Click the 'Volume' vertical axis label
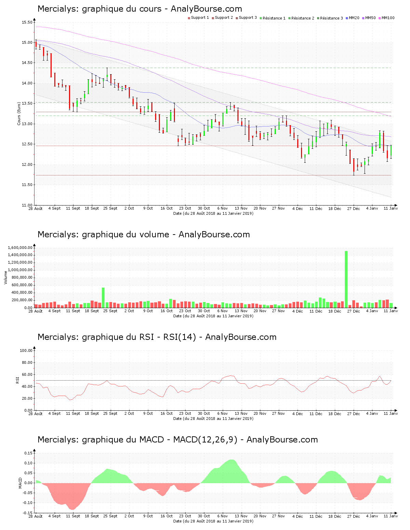 [x=5, y=277]
